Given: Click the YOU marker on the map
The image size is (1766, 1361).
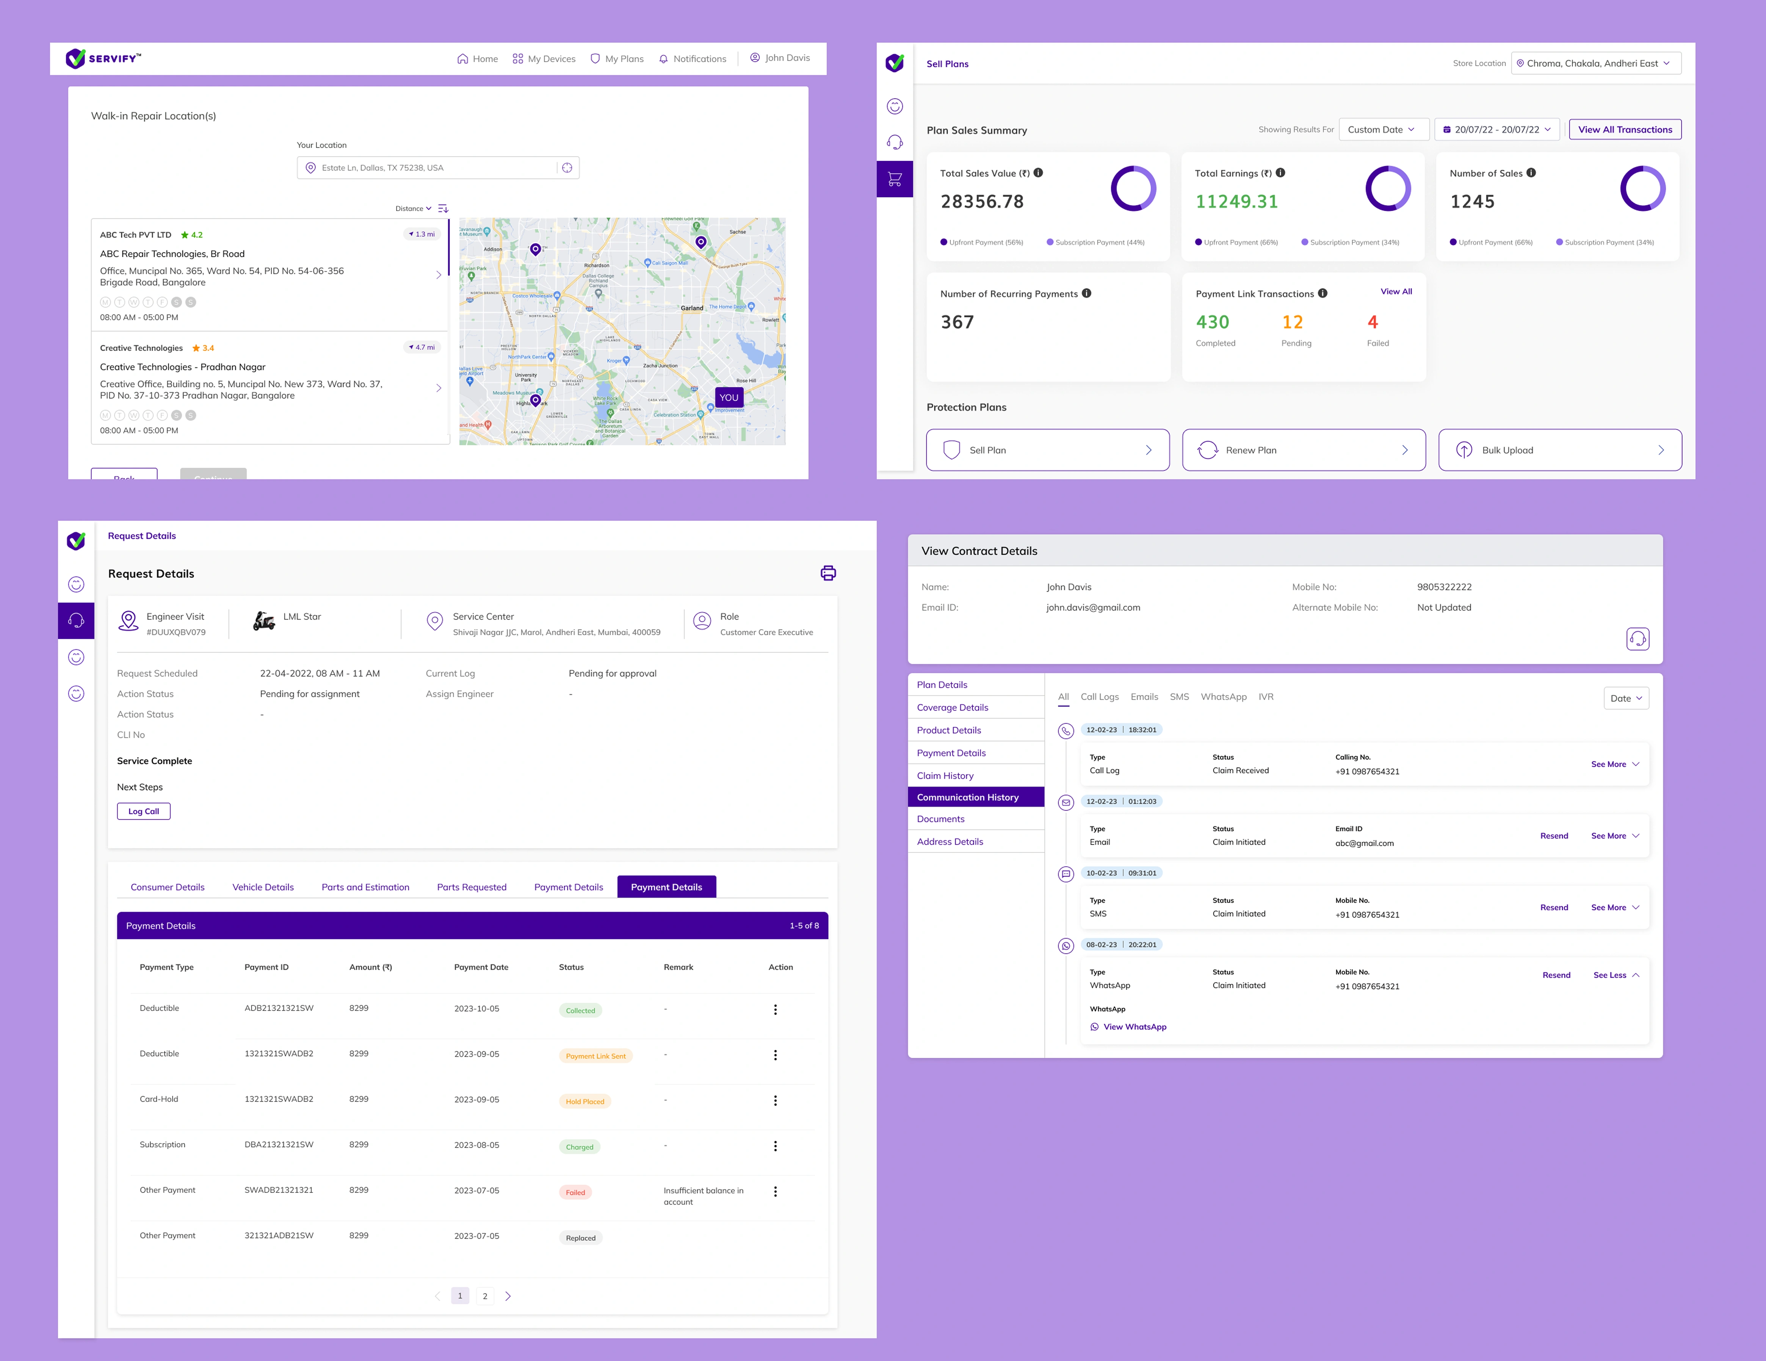Looking at the screenshot, I should [729, 398].
